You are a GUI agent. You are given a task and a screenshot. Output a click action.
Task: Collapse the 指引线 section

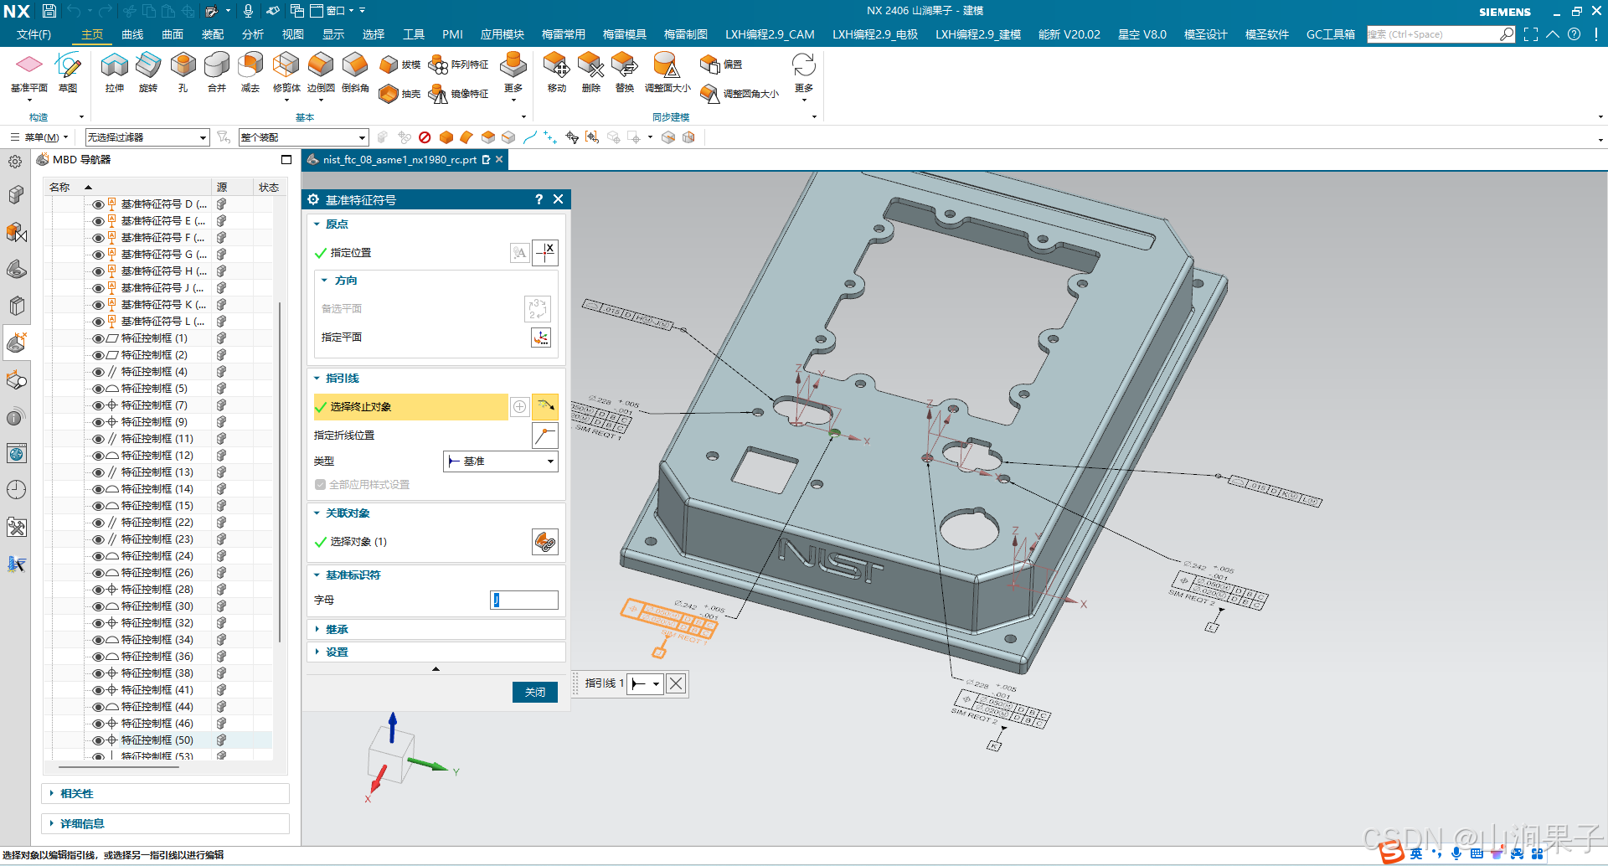[317, 378]
